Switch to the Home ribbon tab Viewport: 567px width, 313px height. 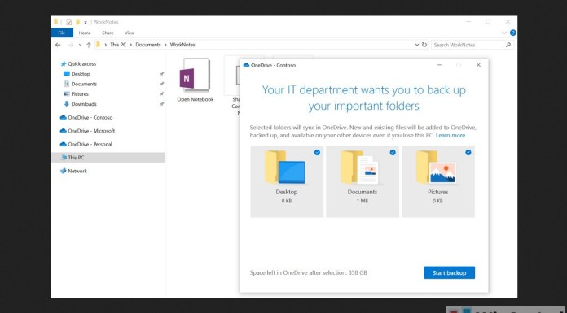pos(85,33)
